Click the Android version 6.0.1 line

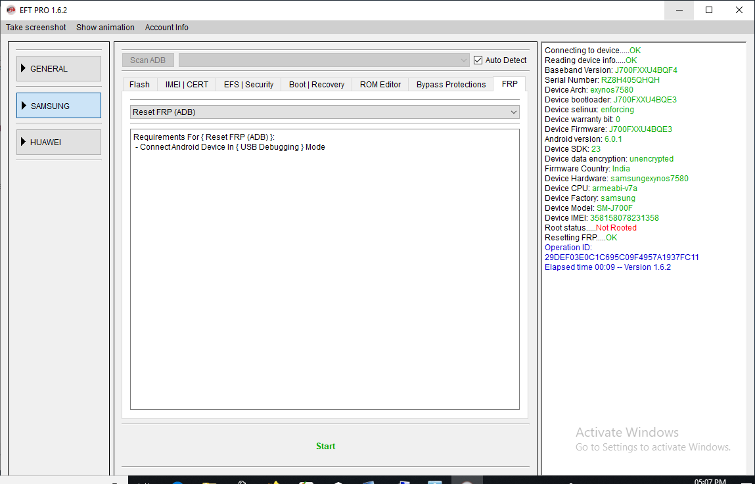[583, 139]
